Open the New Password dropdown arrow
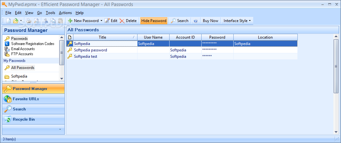 (101, 21)
